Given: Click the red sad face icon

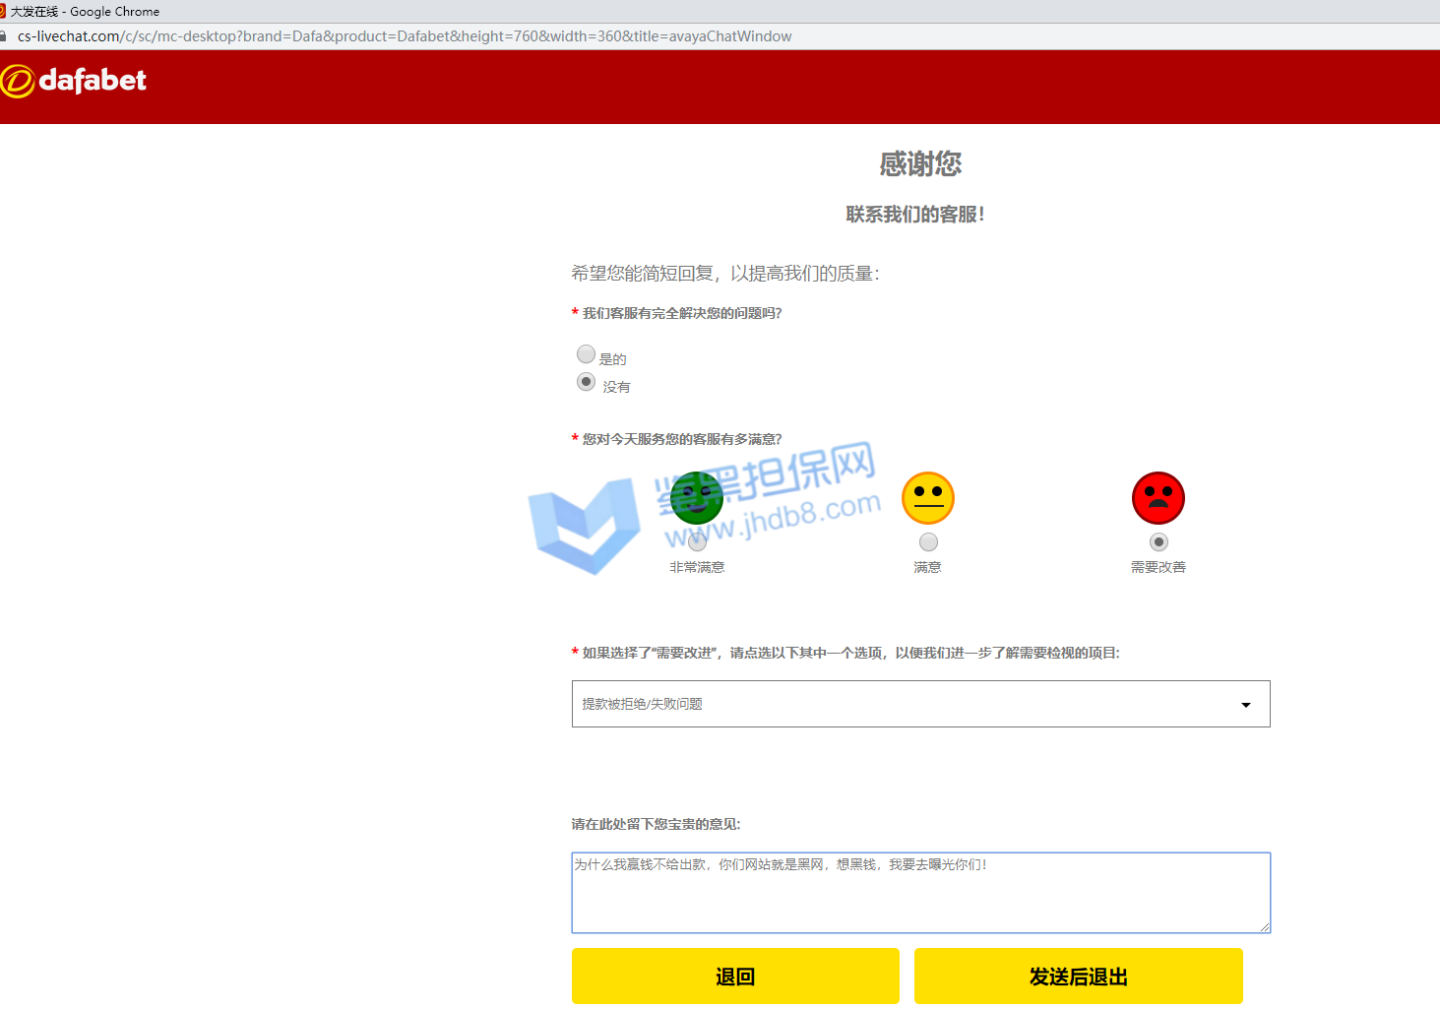Looking at the screenshot, I should 1158,498.
